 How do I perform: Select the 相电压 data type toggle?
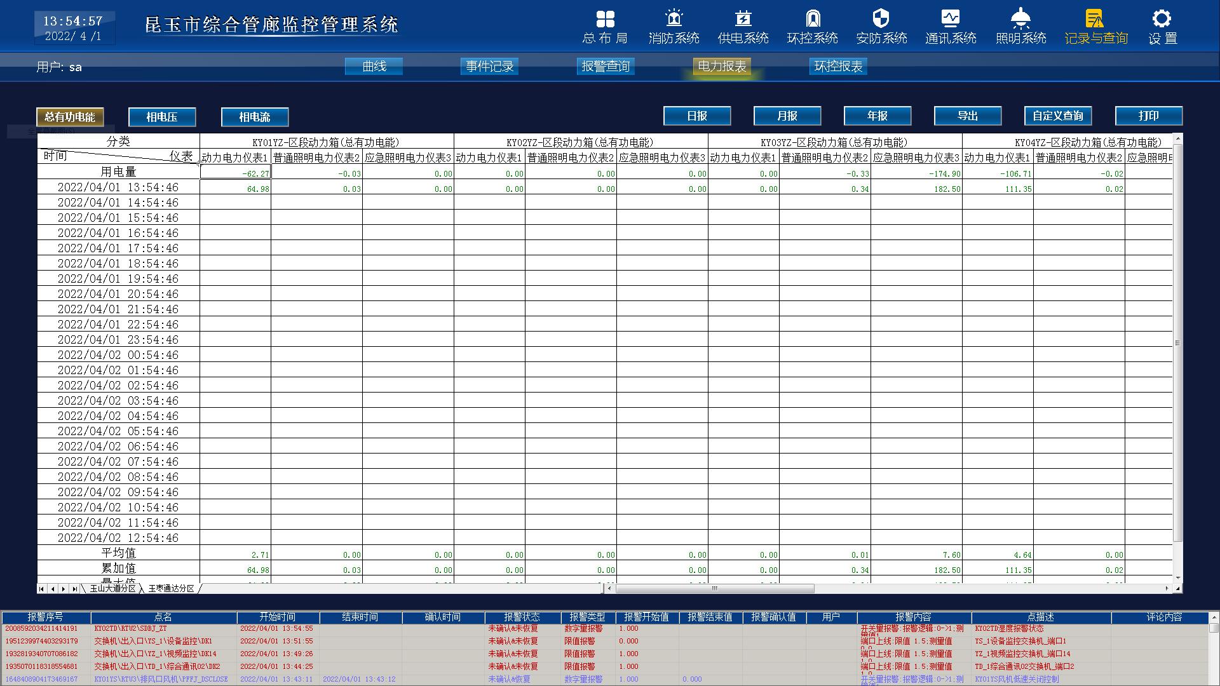[x=162, y=117]
